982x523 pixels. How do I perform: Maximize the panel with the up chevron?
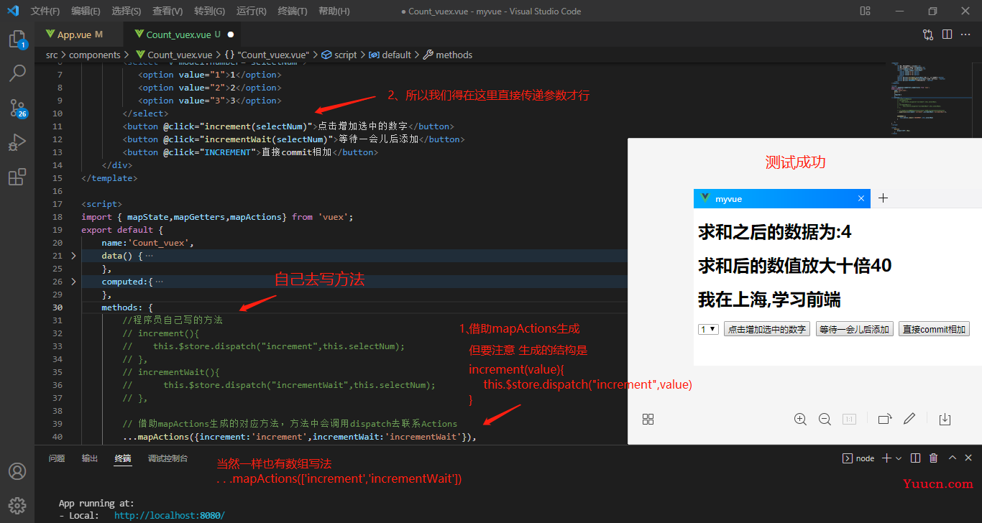click(952, 458)
